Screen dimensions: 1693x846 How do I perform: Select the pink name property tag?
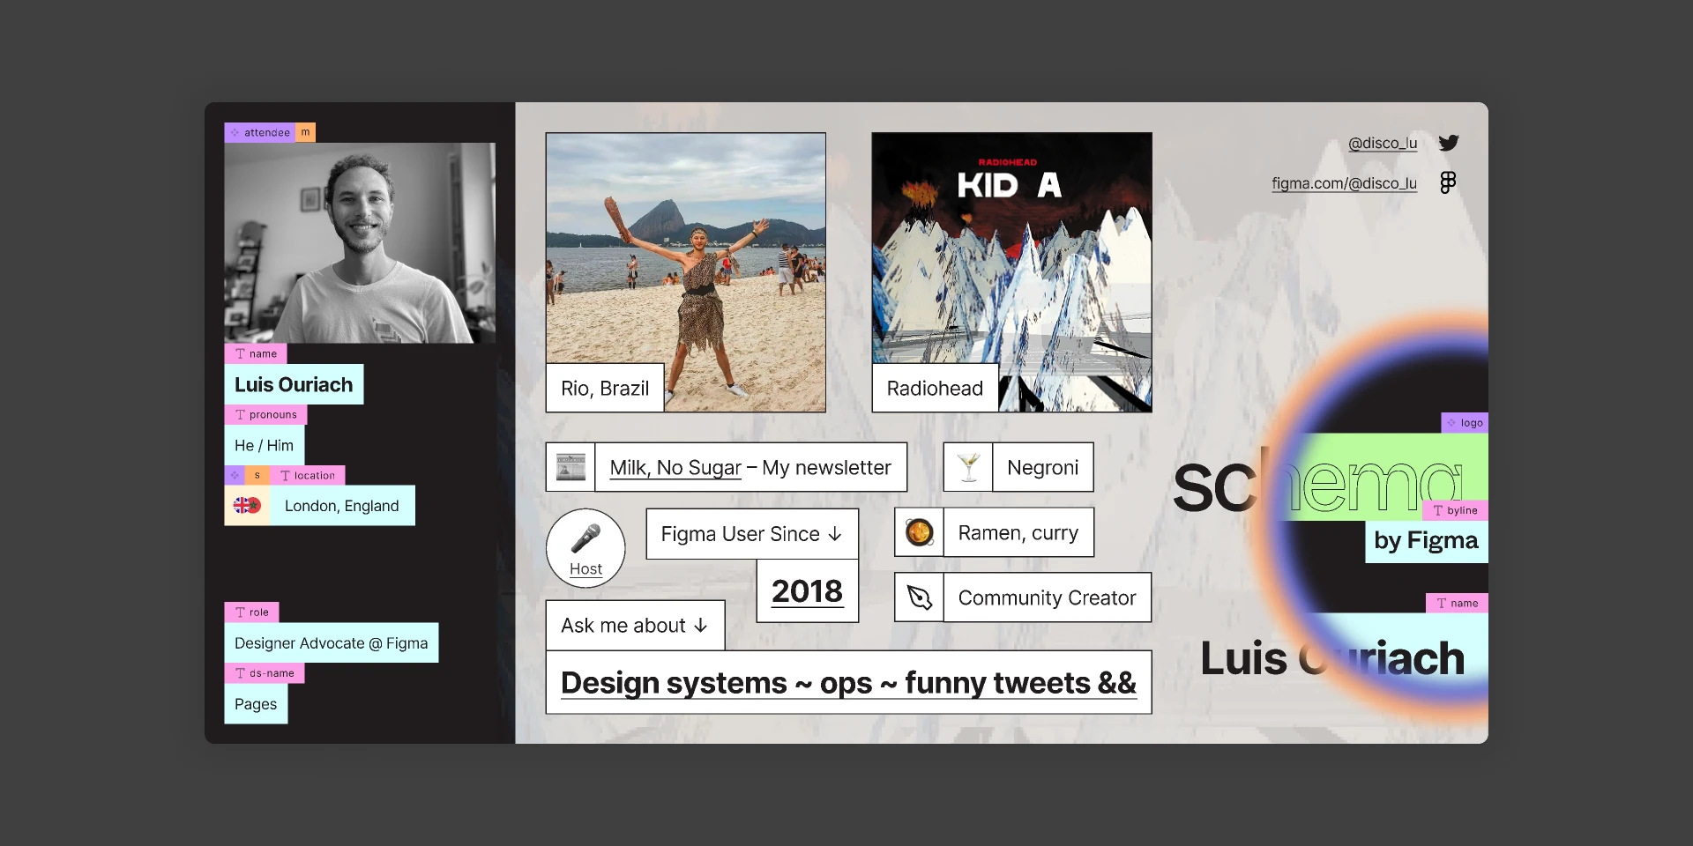[x=256, y=353]
